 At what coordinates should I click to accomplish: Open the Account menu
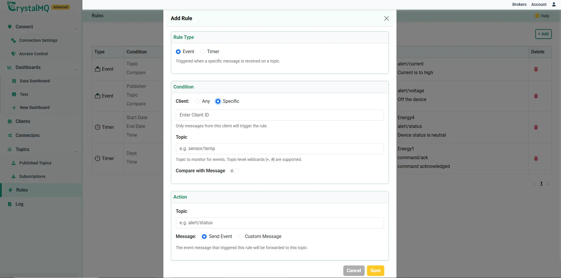tap(539, 4)
